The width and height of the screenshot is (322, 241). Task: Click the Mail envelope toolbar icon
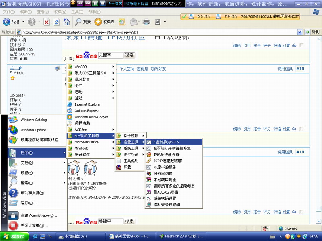134,22
